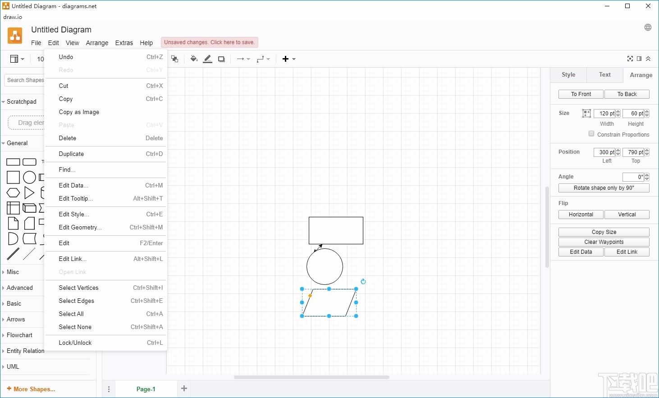Click the Angle input field
This screenshot has width=659, height=398.
(633, 177)
